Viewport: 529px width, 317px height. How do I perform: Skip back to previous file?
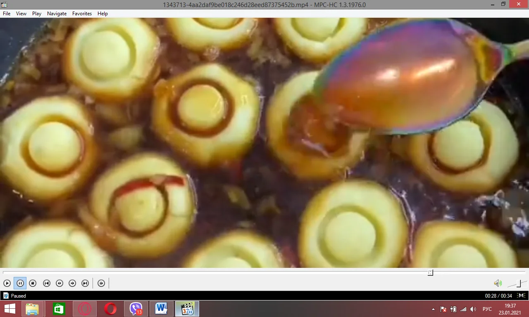point(47,283)
